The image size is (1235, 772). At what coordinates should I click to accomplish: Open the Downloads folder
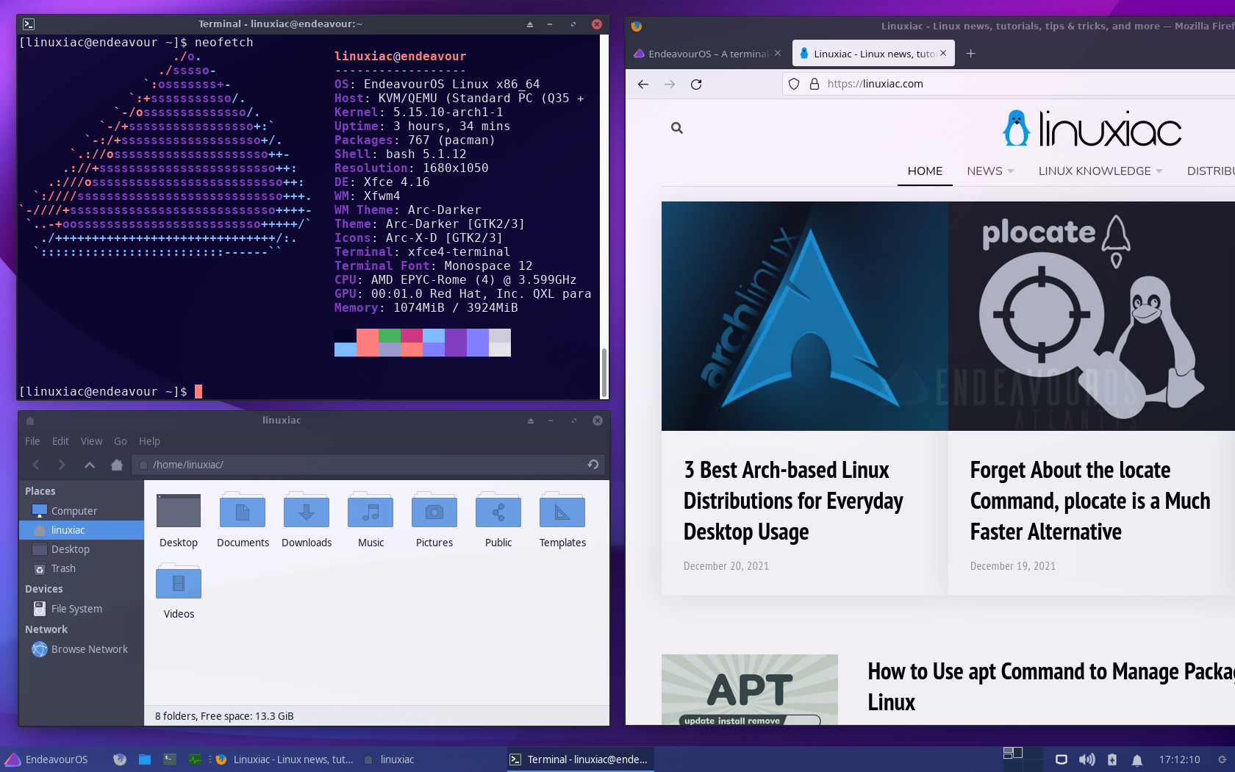(307, 520)
